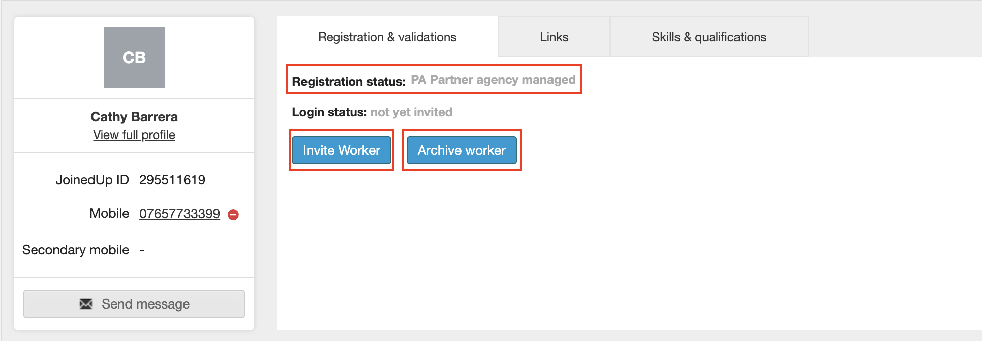Click the red minus icon beside mobile number
The height and width of the screenshot is (341, 982).
(x=233, y=215)
